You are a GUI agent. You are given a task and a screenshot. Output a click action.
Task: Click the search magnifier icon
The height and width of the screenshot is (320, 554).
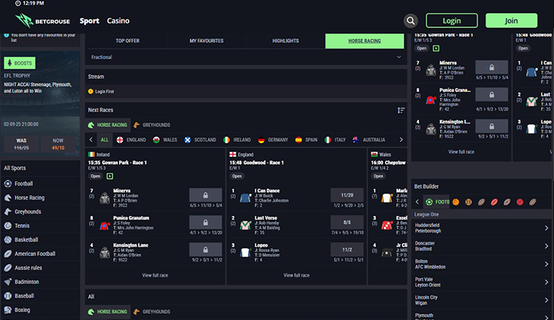410,21
